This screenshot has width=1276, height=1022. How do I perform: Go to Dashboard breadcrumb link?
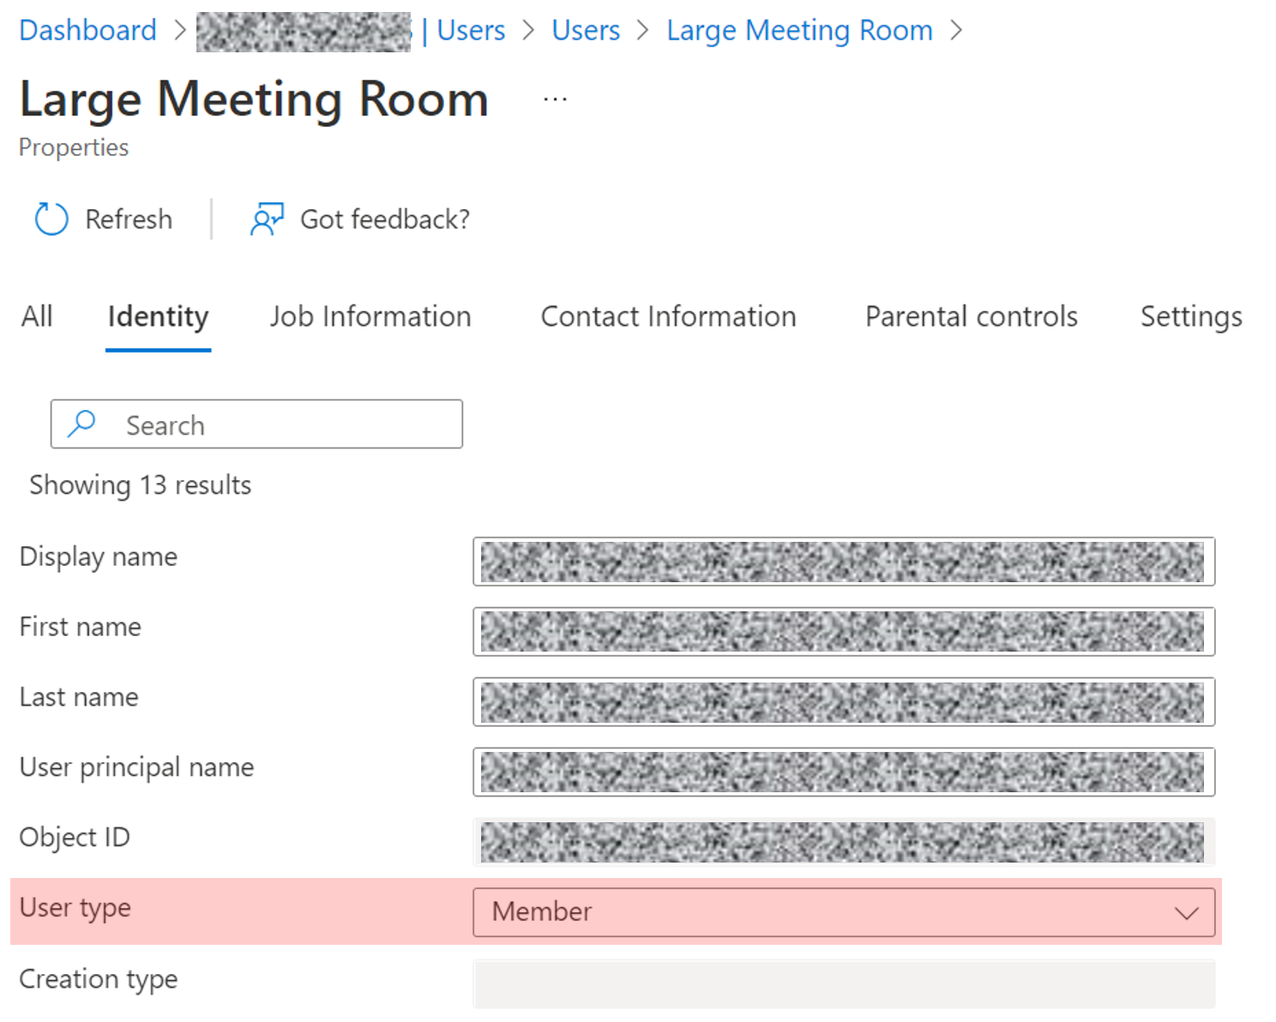pyautogui.click(x=87, y=30)
